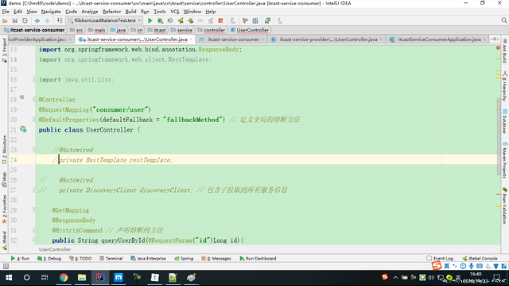Synchronize files with refresh icon
The width and height of the screenshot is (509, 286).
click(25, 21)
